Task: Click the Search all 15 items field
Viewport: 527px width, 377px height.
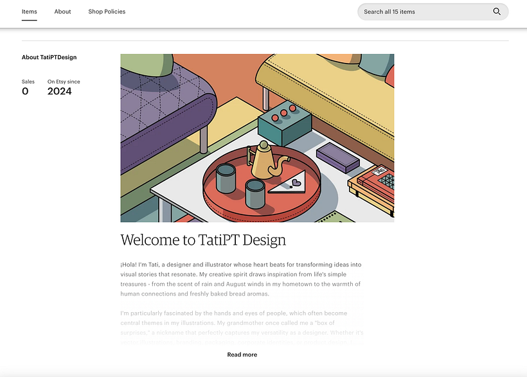Action: [418, 11]
